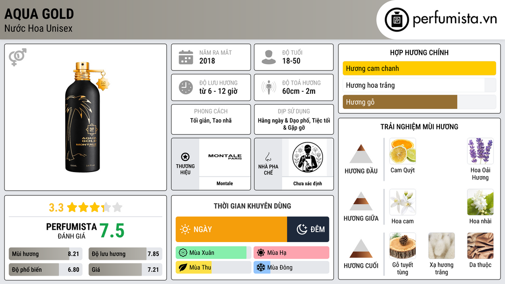
Task: Click the star badge icon above Thương hiệu
Action: point(185,157)
